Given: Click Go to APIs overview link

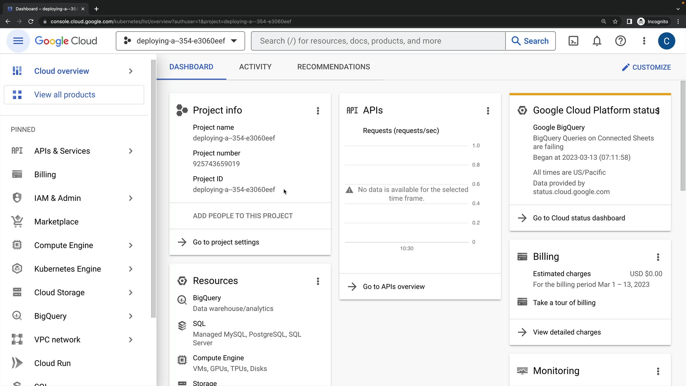Looking at the screenshot, I should coord(393,287).
